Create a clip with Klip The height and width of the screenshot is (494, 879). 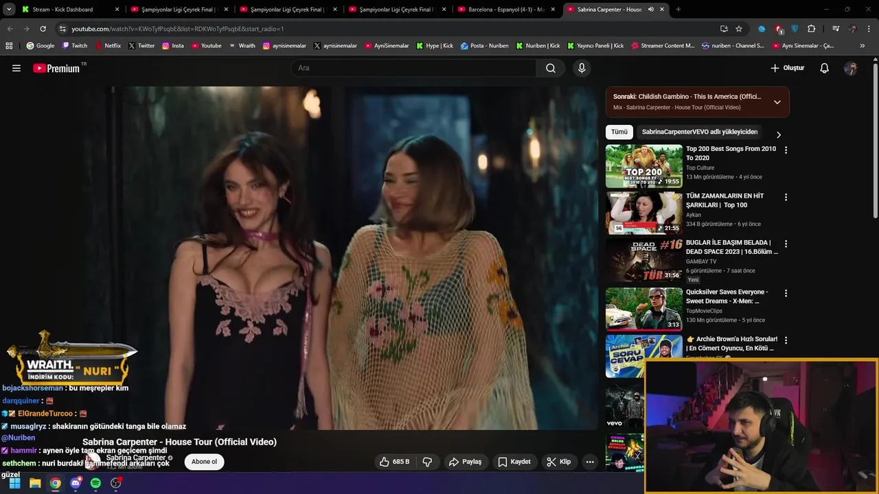559,462
